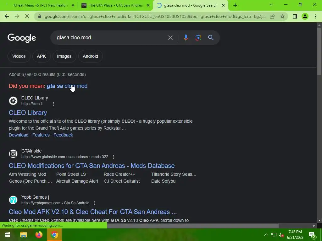Click the 'gta sa cleo mod' suggestion
The height and width of the screenshot is (241, 322).
67,86
